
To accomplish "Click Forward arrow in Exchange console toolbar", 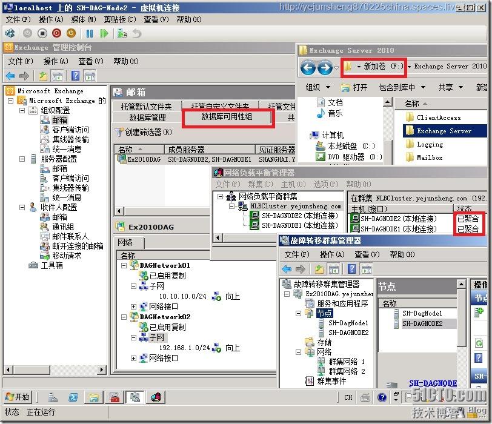I will (x=24, y=76).
